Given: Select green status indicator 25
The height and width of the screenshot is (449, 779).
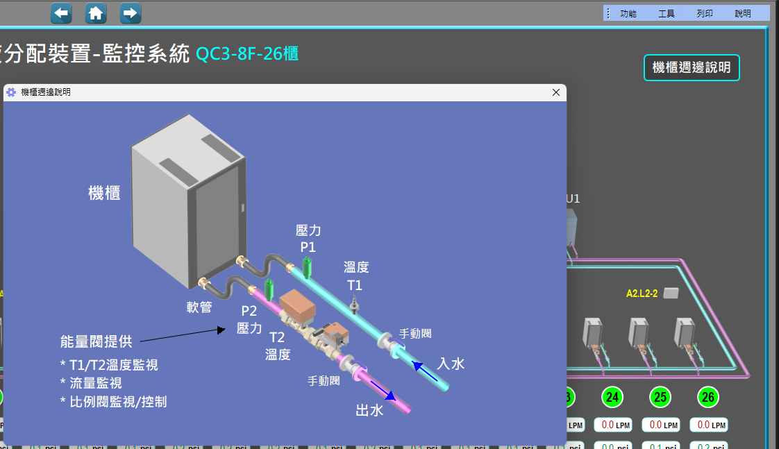Looking at the screenshot, I should click(x=660, y=397).
